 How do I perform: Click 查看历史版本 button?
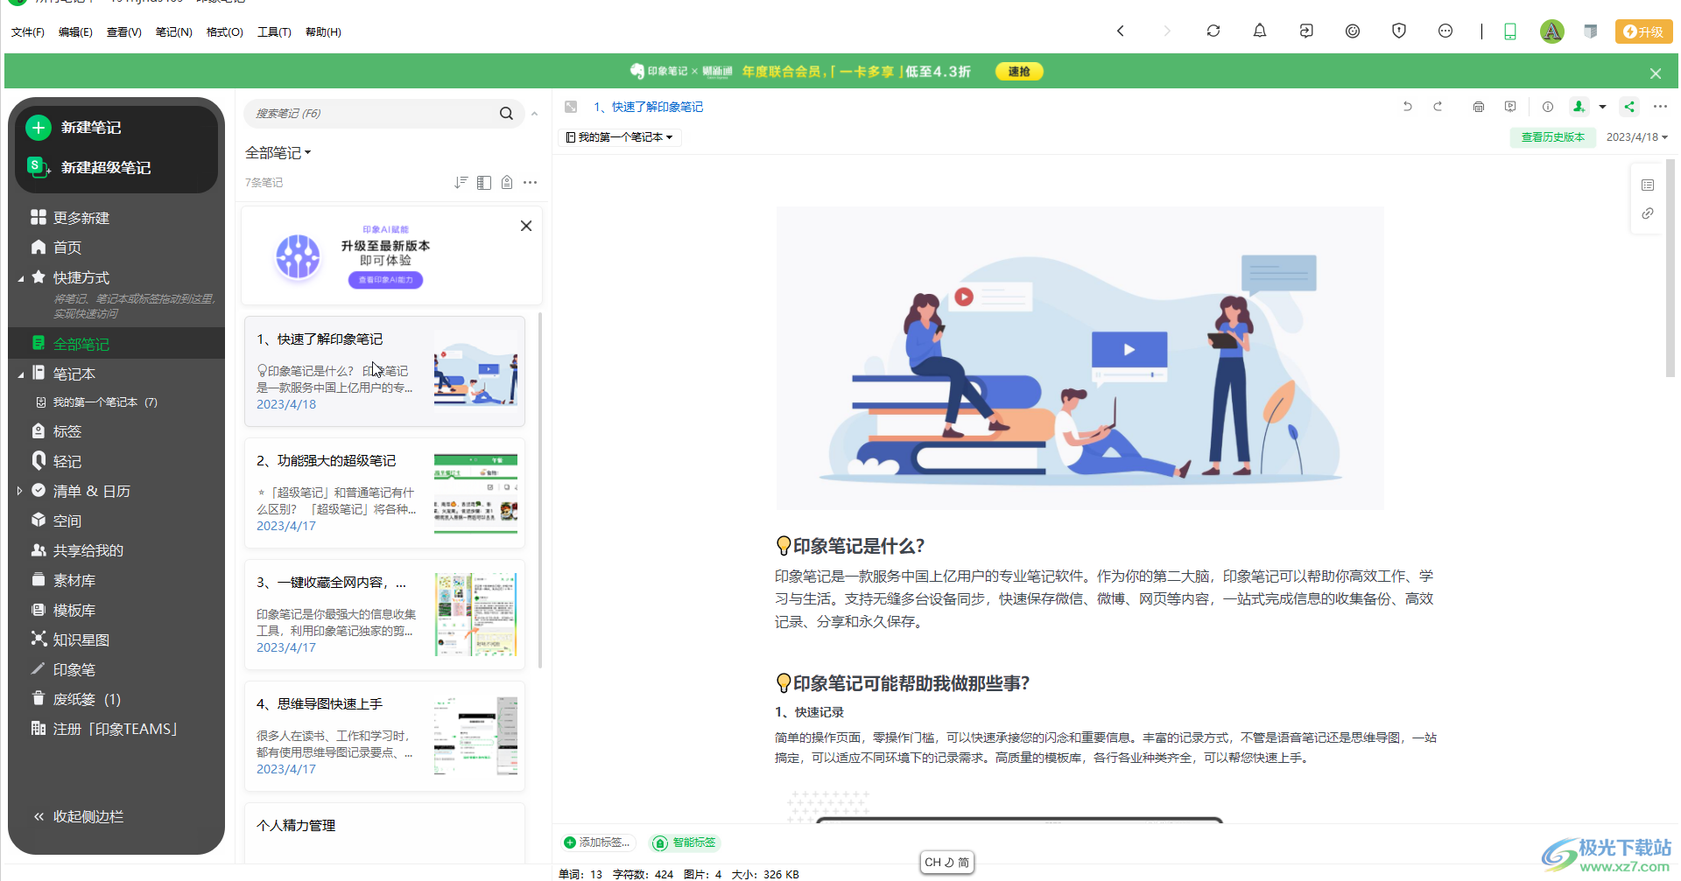coord(1552,137)
